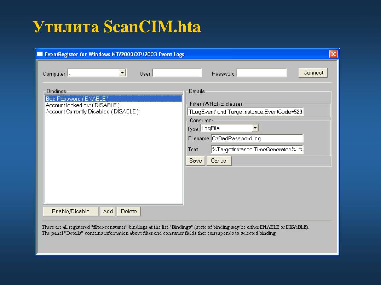
Task: Click the Filter WHERE clause field
Action: [245, 112]
